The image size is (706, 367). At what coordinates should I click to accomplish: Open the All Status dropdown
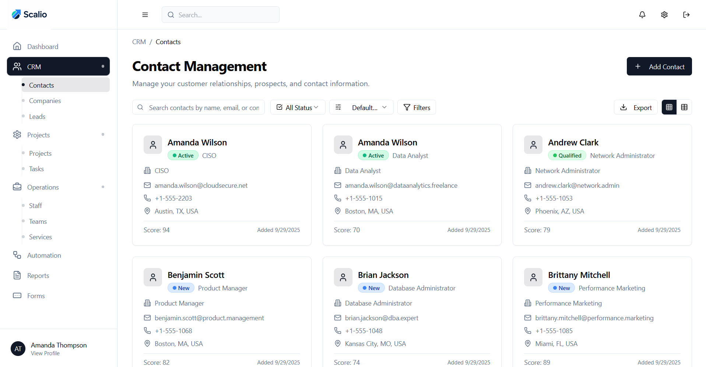pyautogui.click(x=298, y=107)
